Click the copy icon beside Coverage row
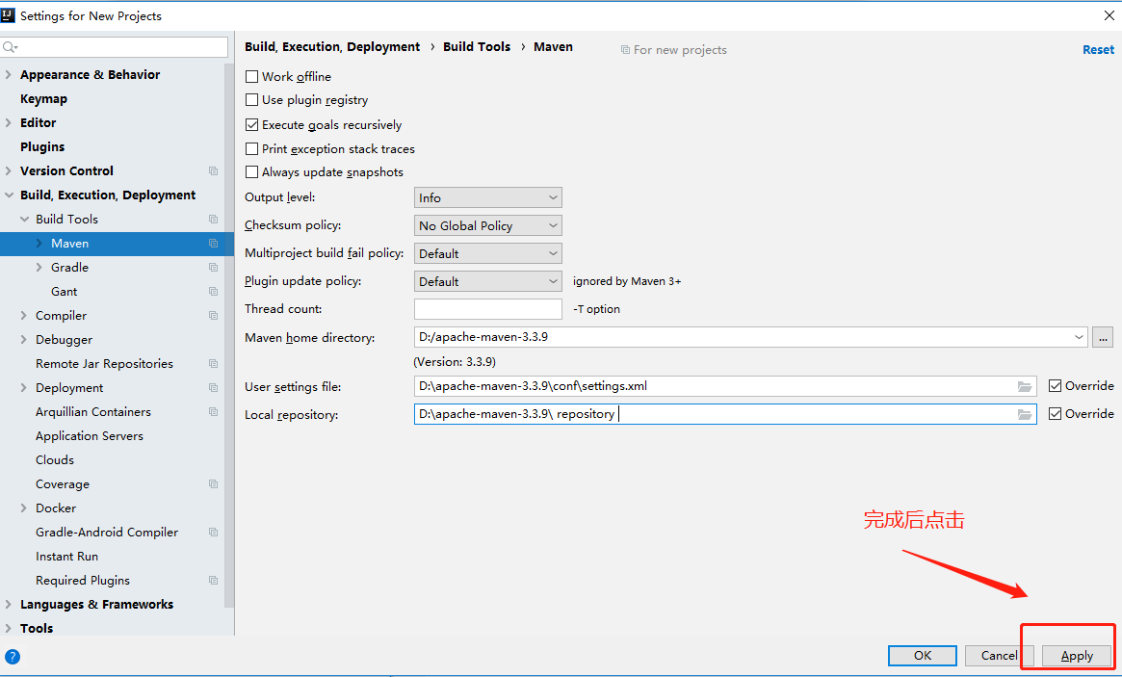The height and width of the screenshot is (677, 1122). 213,483
